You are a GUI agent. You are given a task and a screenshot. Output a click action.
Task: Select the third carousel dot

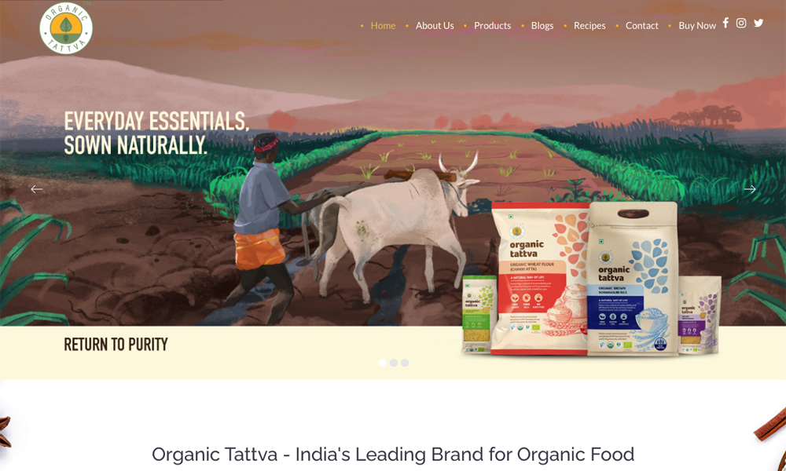(x=405, y=363)
